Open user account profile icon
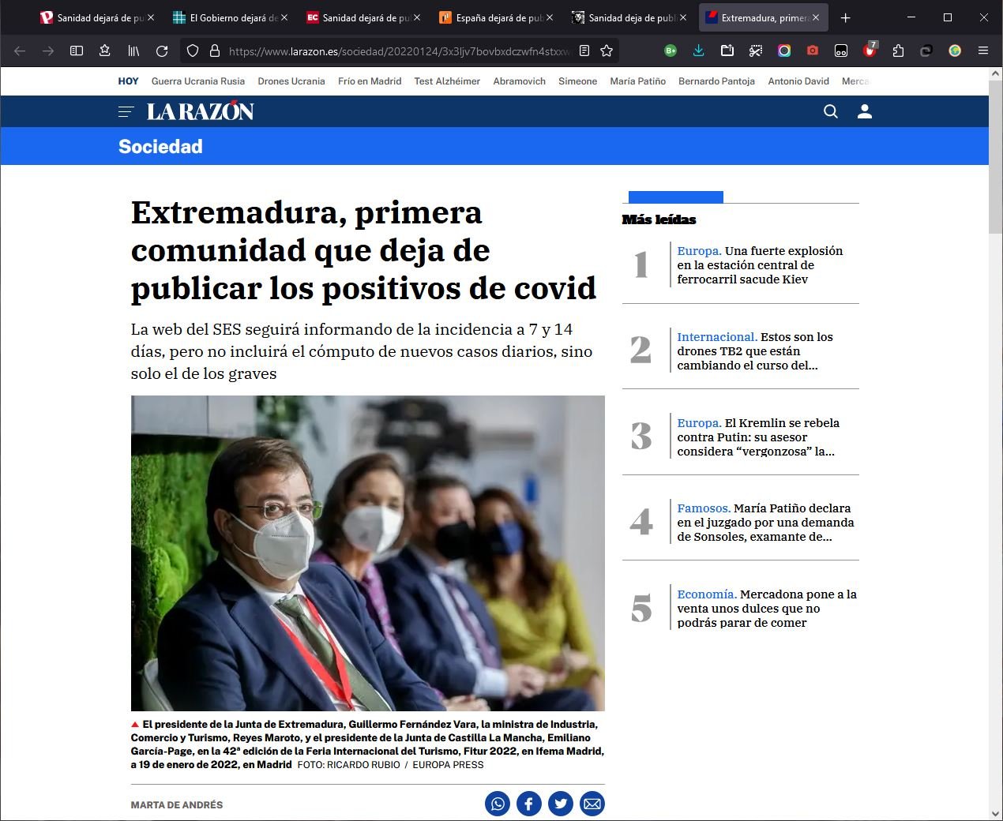The width and height of the screenshot is (1003, 821). tap(865, 111)
